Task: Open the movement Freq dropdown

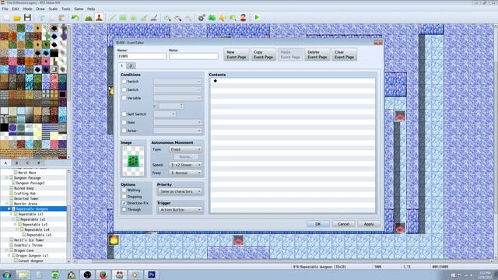Action: pos(185,173)
